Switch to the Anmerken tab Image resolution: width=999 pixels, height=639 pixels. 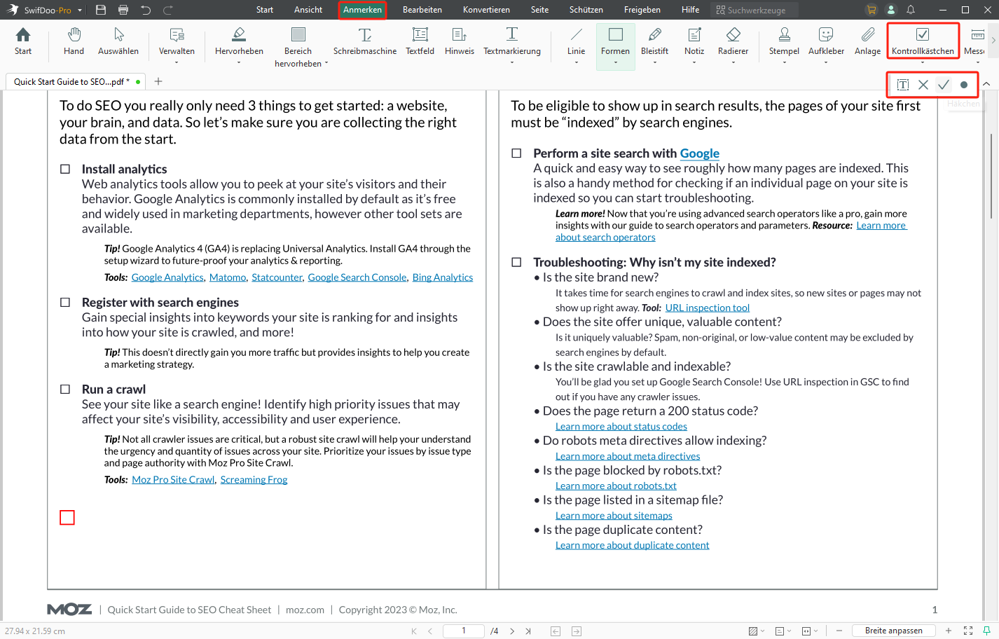[362, 10]
